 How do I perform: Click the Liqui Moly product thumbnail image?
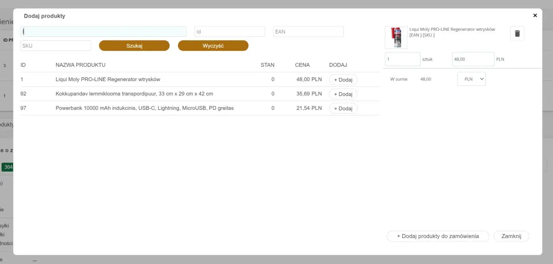point(396,37)
